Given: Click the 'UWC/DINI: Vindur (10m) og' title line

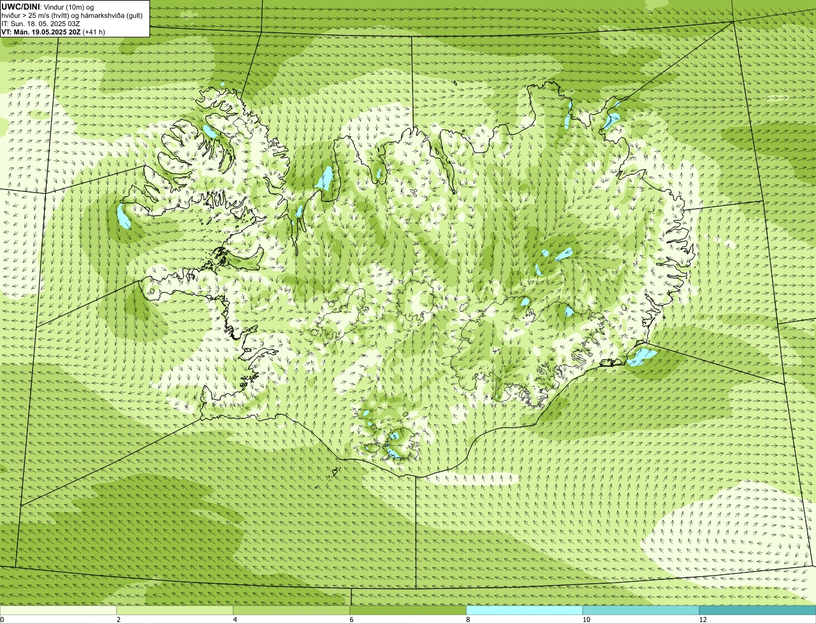Looking at the screenshot, I should point(47,7).
